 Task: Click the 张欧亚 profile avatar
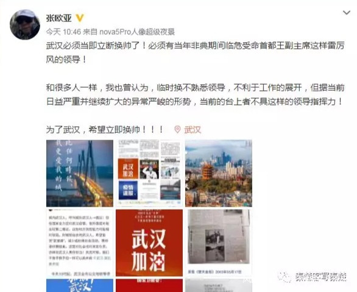pos(24,24)
